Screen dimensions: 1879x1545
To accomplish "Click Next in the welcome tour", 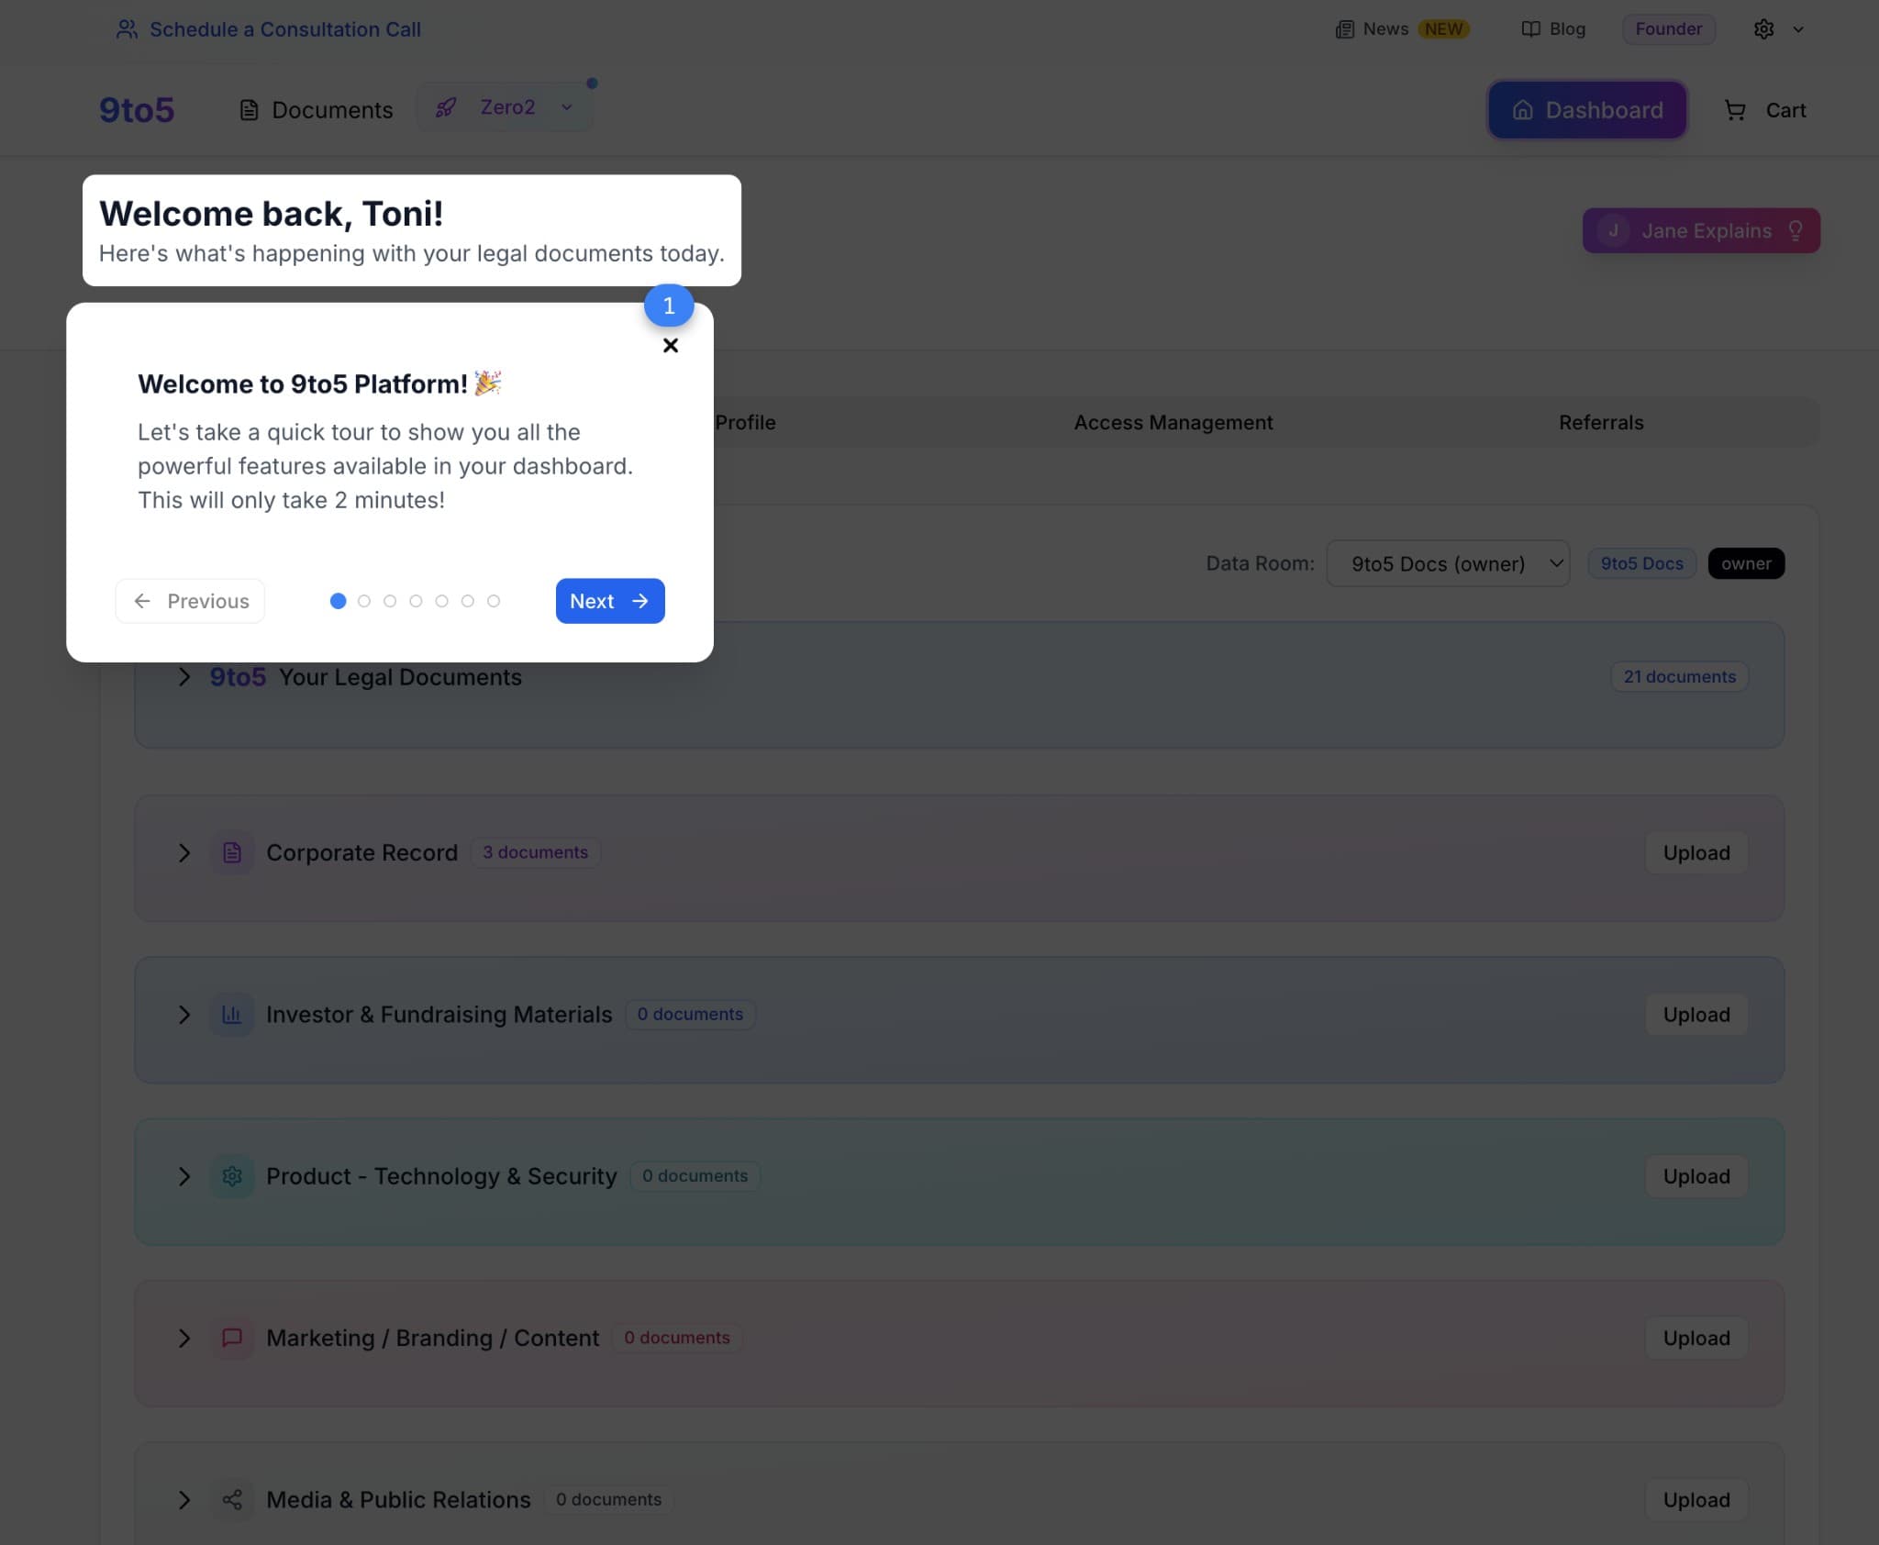I will tap(609, 601).
